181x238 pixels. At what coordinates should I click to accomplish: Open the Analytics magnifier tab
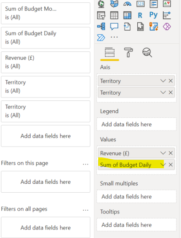147,52
